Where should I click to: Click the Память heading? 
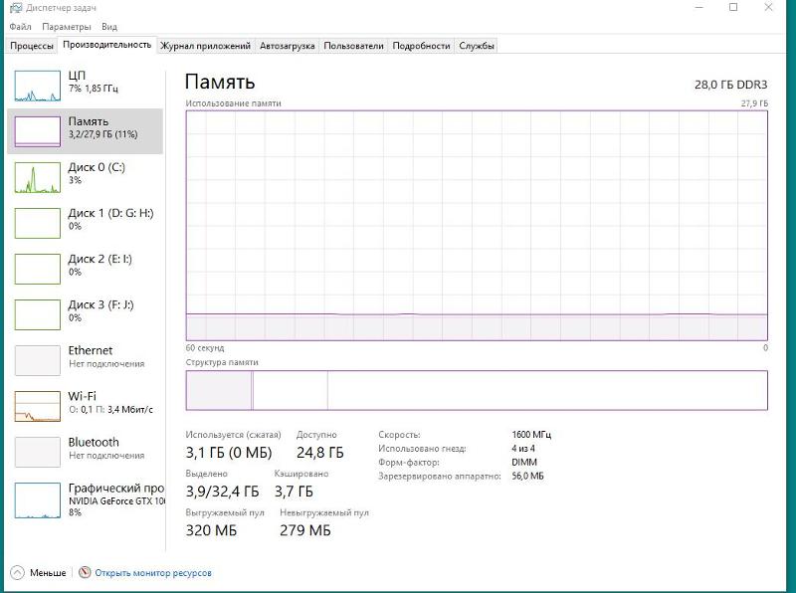pyautogui.click(x=220, y=82)
